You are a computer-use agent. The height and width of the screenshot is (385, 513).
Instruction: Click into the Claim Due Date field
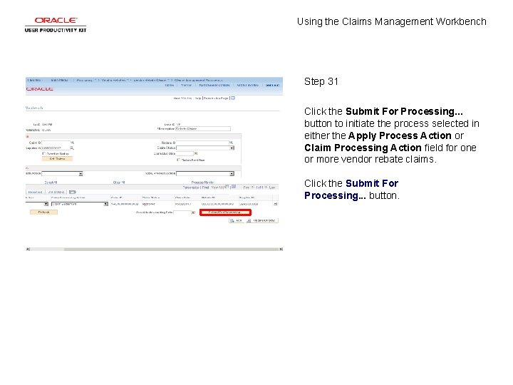185,153
